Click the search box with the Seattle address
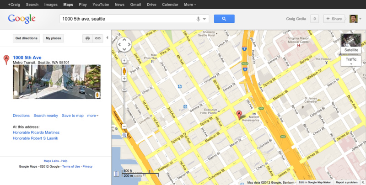The width and height of the screenshot is (366, 185). pos(134,19)
